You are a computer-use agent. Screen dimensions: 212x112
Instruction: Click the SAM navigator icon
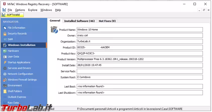tap(5, 39)
